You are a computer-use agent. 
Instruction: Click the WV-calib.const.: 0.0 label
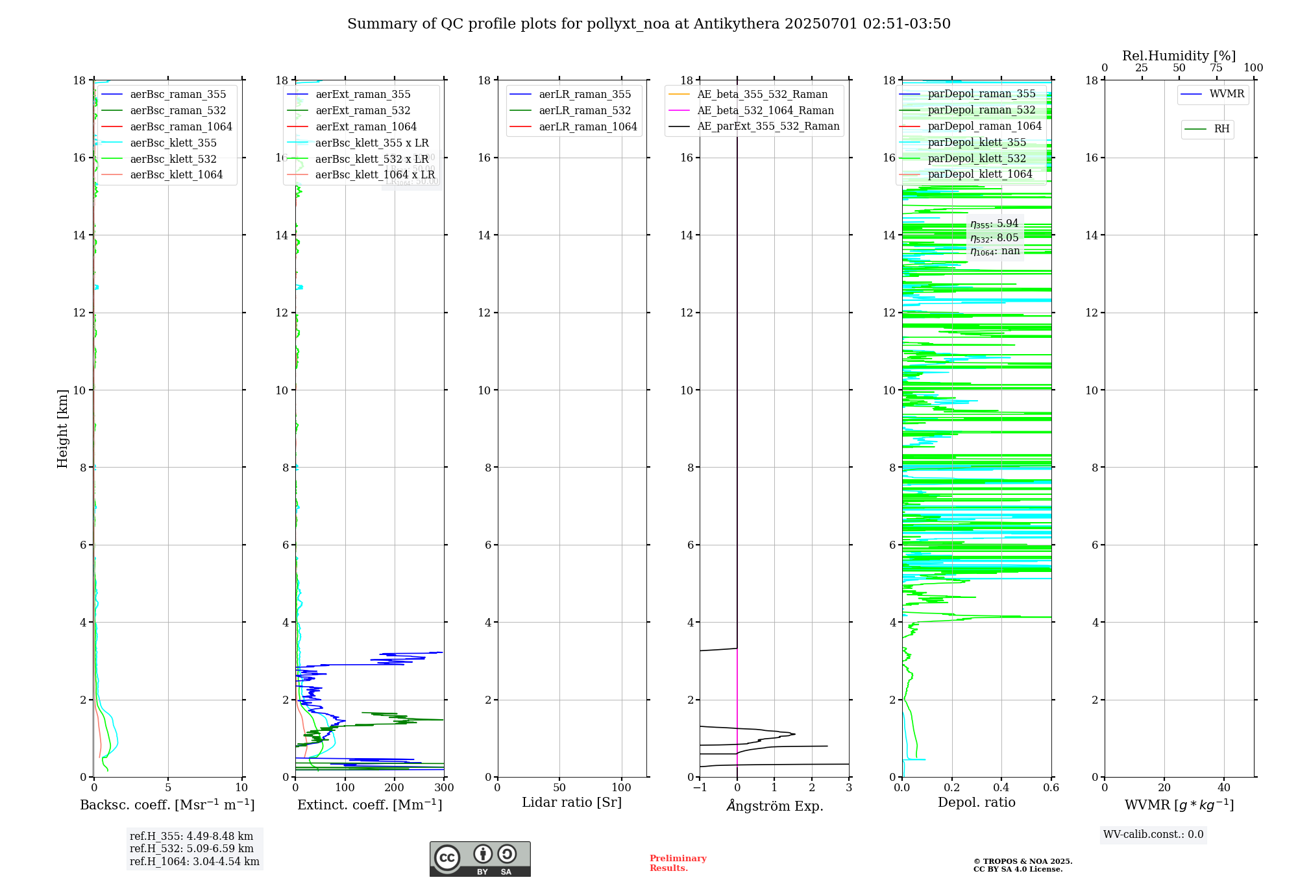(x=1153, y=835)
